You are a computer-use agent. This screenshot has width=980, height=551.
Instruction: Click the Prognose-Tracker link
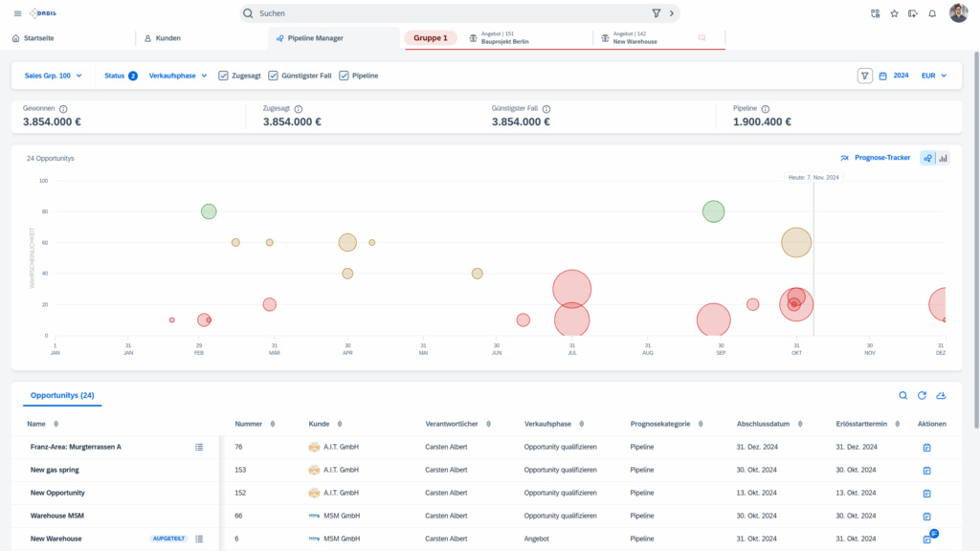click(x=878, y=158)
